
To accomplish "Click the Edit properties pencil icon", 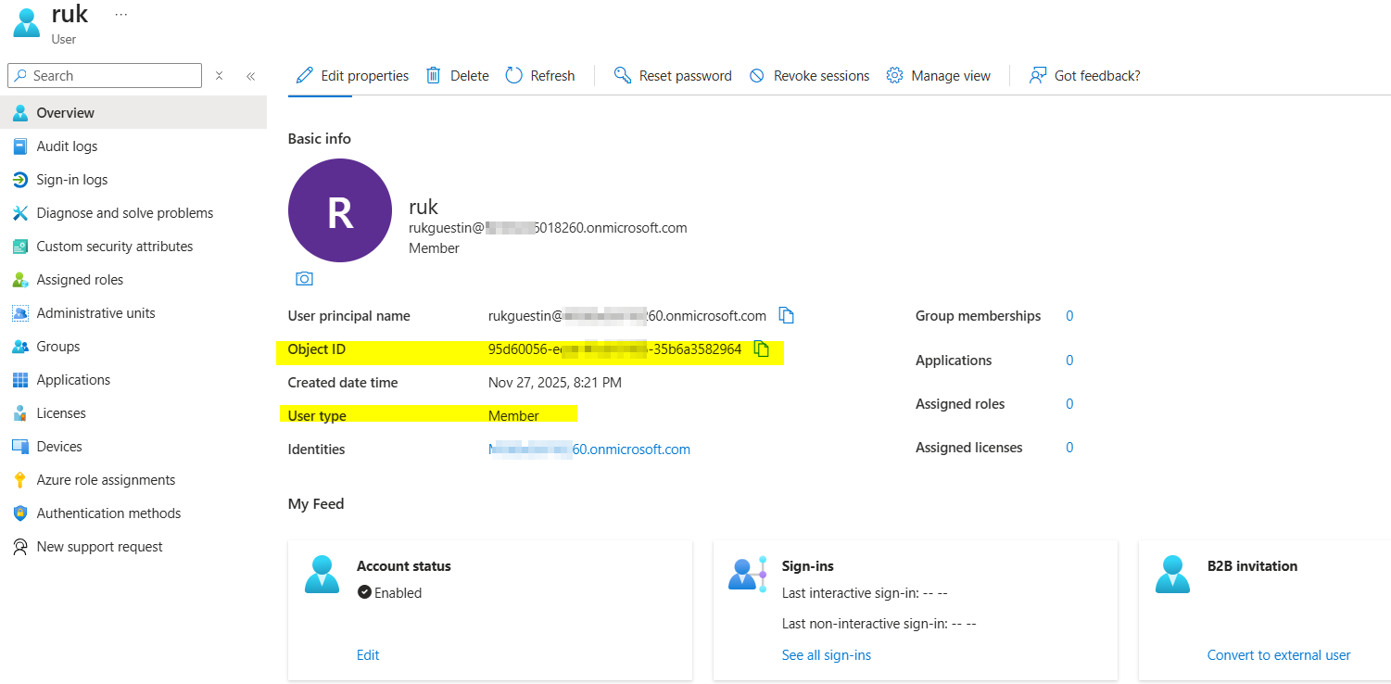I will tap(304, 75).
